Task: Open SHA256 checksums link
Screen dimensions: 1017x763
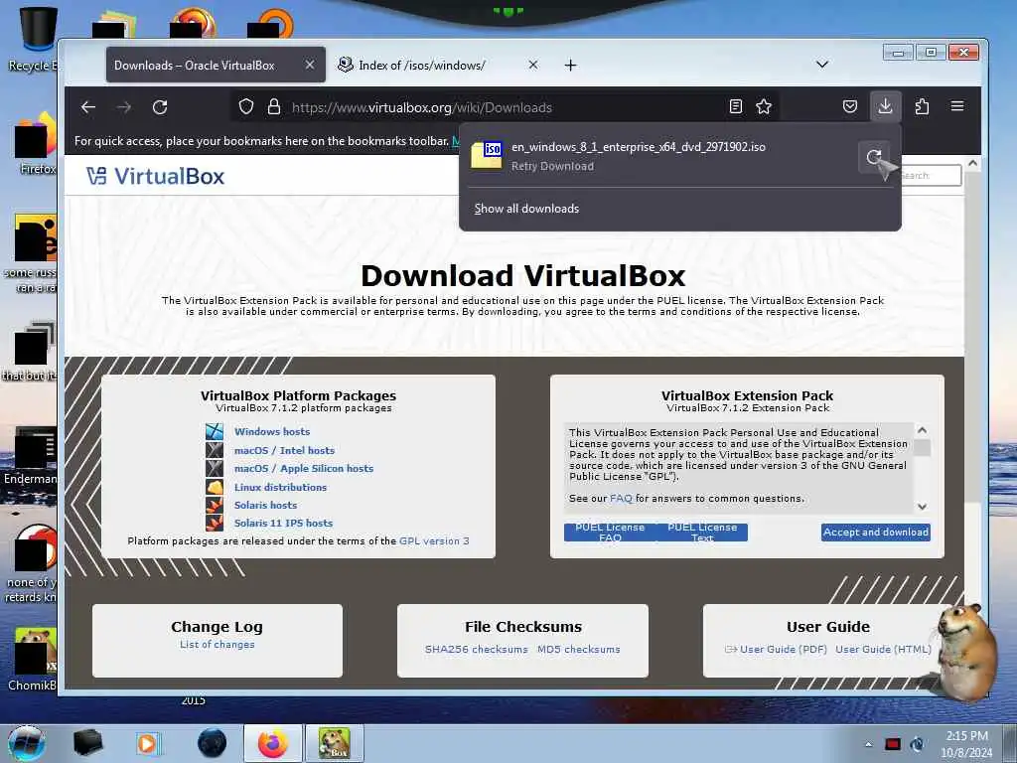Action: [476, 650]
